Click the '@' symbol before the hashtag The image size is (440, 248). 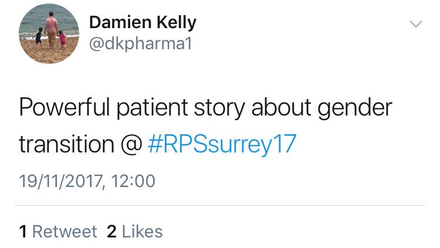coord(131,144)
